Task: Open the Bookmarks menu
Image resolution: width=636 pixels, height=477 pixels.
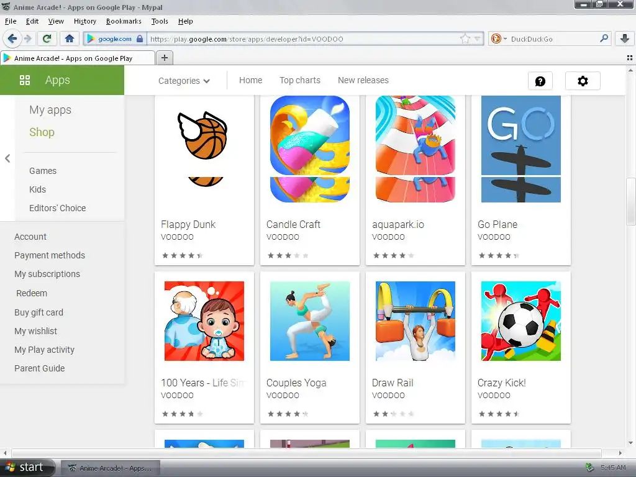Action: pyautogui.click(x=124, y=21)
